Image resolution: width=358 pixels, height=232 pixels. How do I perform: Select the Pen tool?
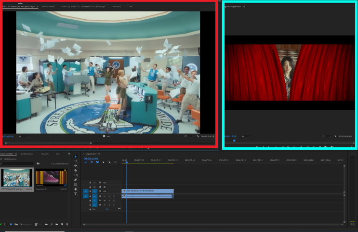(76, 180)
